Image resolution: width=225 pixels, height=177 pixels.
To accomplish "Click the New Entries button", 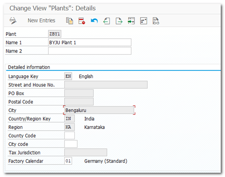I will tap(41, 21).
